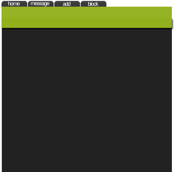View messages via the message tab

tap(41, 4)
